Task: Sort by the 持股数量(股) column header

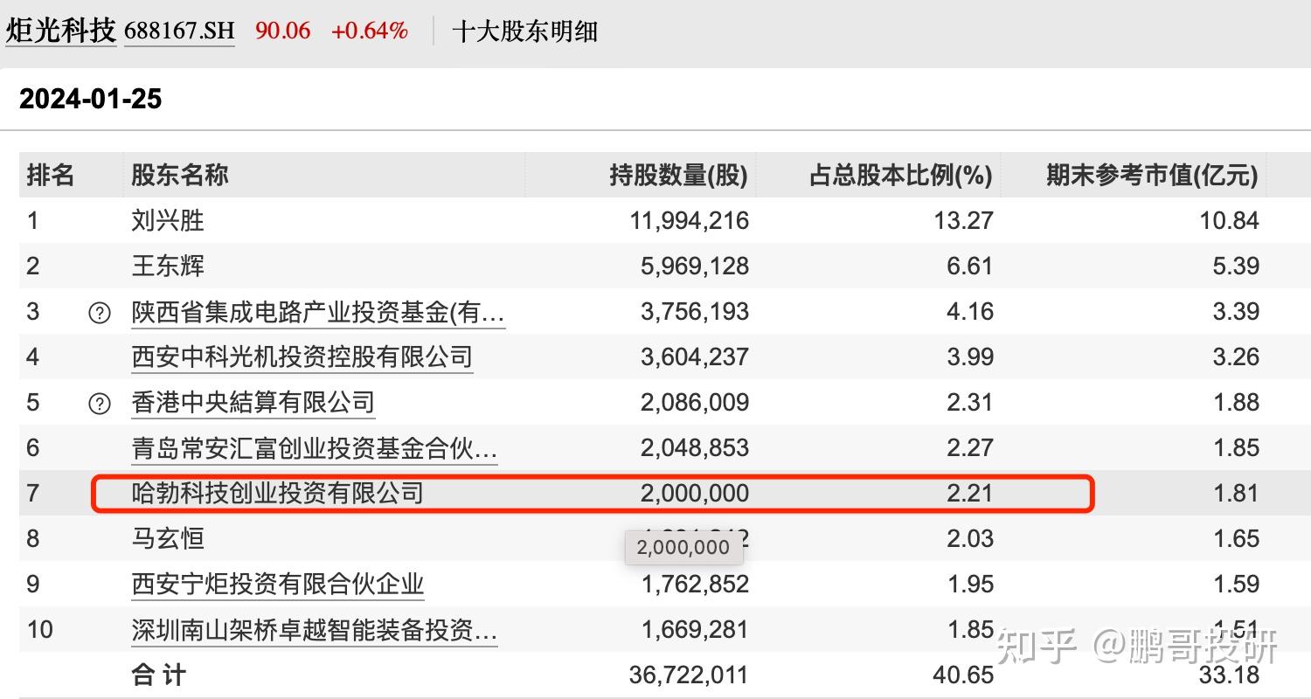Action: click(x=680, y=175)
